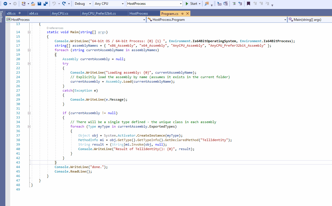Click the Open File folder icon
The height and width of the screenshot is (206, 332).
pyautogui.click(x=33, y=4)
